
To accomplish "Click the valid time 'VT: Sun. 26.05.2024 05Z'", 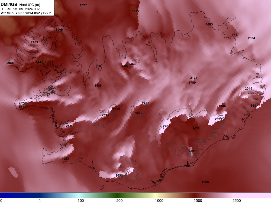I will [20, 13].
